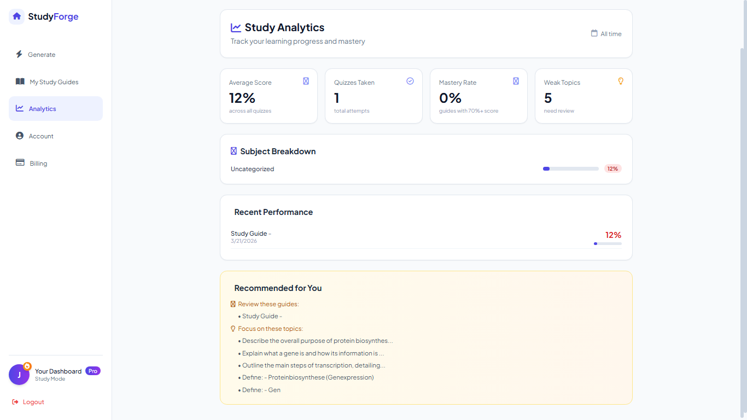Click the logout arrow icon
The height and width of the screenshot is (420, 747).
click(15, 402)
